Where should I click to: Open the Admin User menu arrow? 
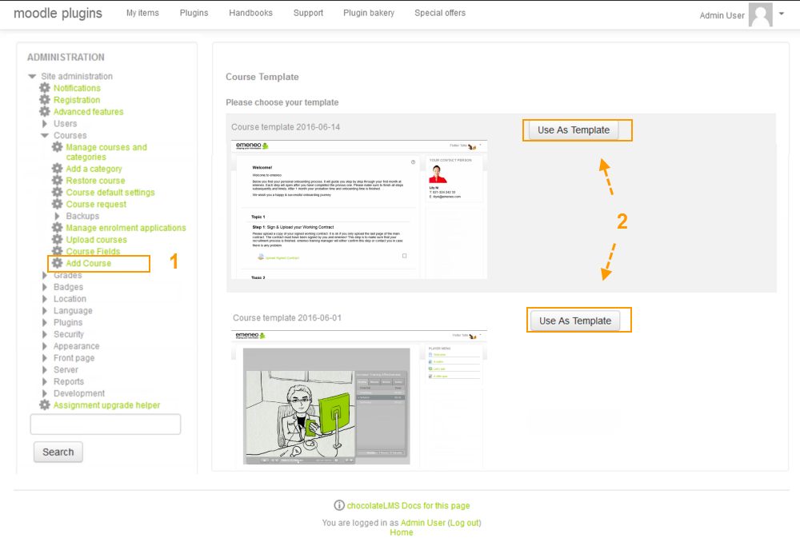pos(781,14)
